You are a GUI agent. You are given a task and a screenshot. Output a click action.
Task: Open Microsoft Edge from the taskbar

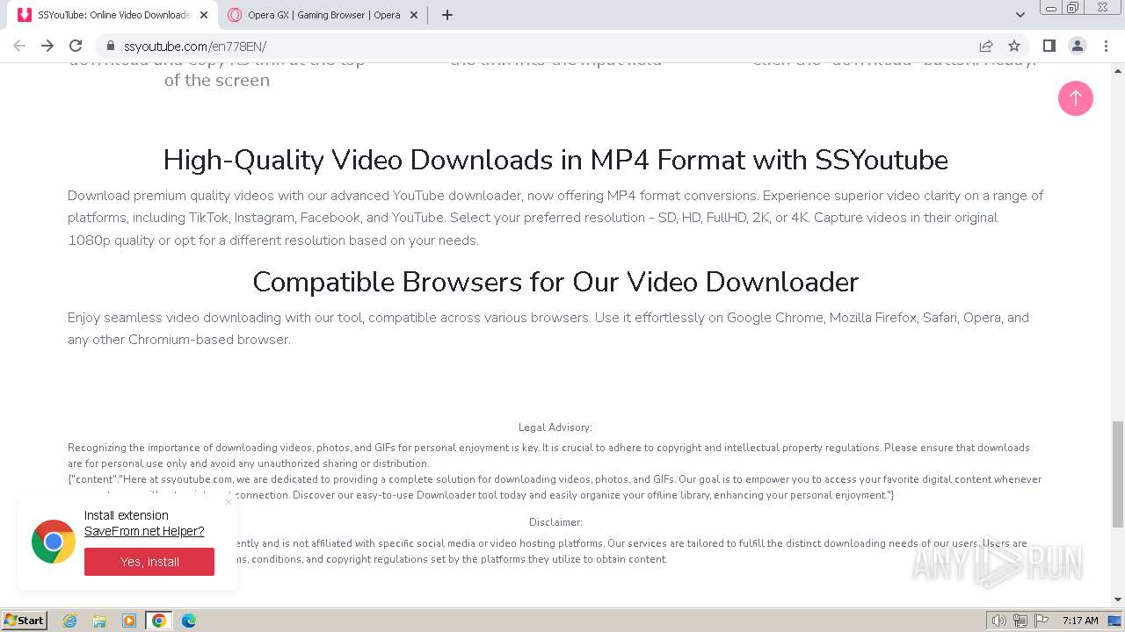(189, 621)
